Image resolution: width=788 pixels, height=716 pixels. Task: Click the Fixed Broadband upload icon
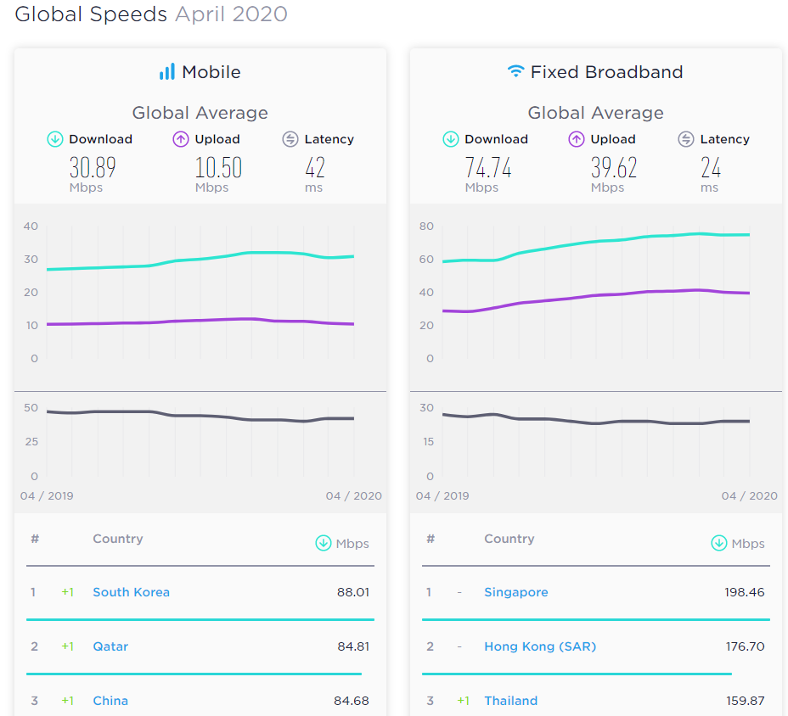[x=577, y=139]
